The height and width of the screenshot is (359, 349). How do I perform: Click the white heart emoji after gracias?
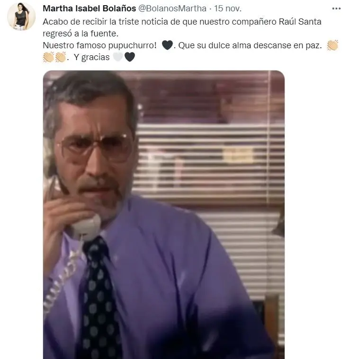tap(118, 57)
